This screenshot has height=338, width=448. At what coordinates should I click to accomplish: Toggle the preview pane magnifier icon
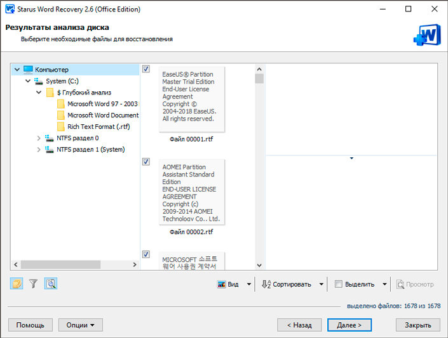(51, 283)
